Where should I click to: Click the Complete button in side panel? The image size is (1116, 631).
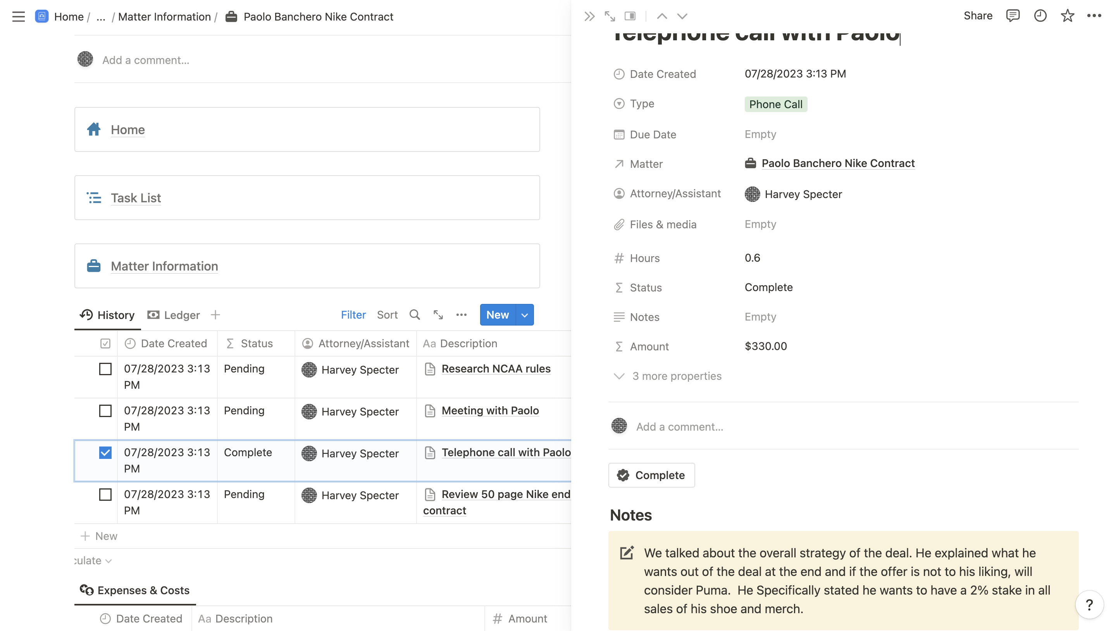click(x=651, y=475)
